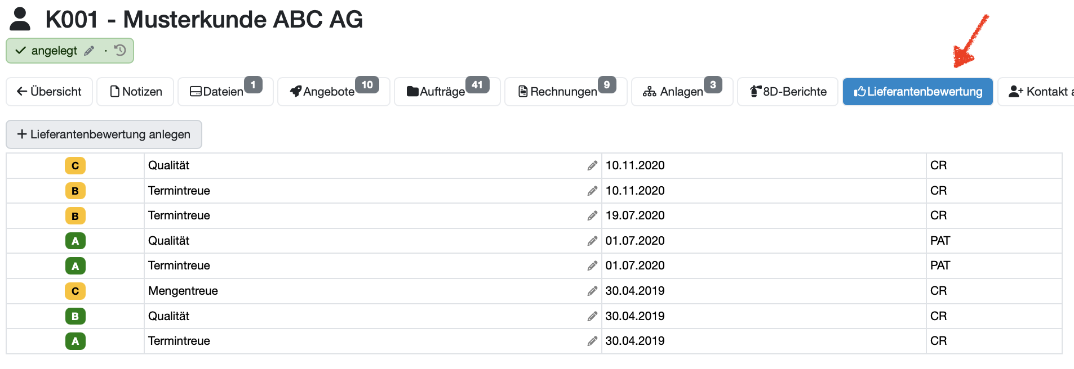
Task: Open status history clock icon
Action: pos(120,51)
